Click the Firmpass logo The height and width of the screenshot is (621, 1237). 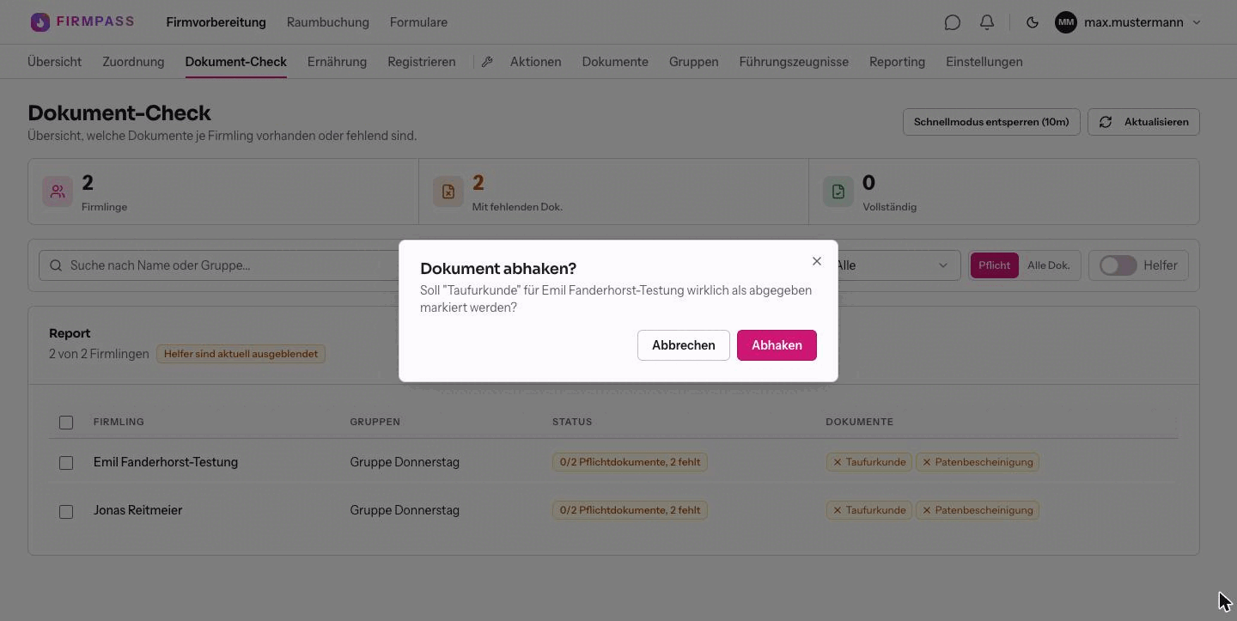(x=82, y=21)
